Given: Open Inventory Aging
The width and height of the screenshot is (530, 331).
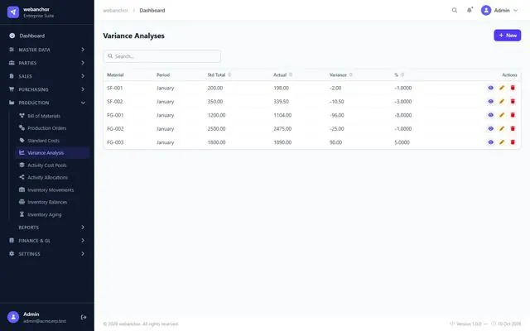Looking at the screenshot, I should [52, 214].
